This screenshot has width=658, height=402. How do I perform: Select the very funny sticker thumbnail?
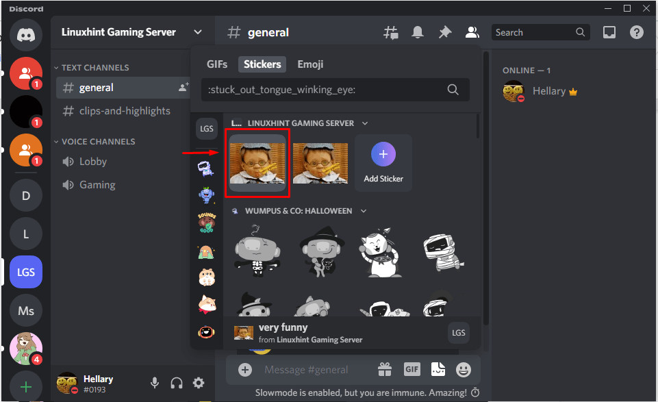257,163
